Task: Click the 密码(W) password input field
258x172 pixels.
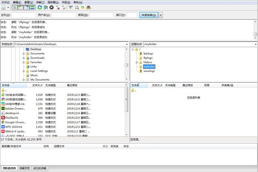Action: (102, 15)
